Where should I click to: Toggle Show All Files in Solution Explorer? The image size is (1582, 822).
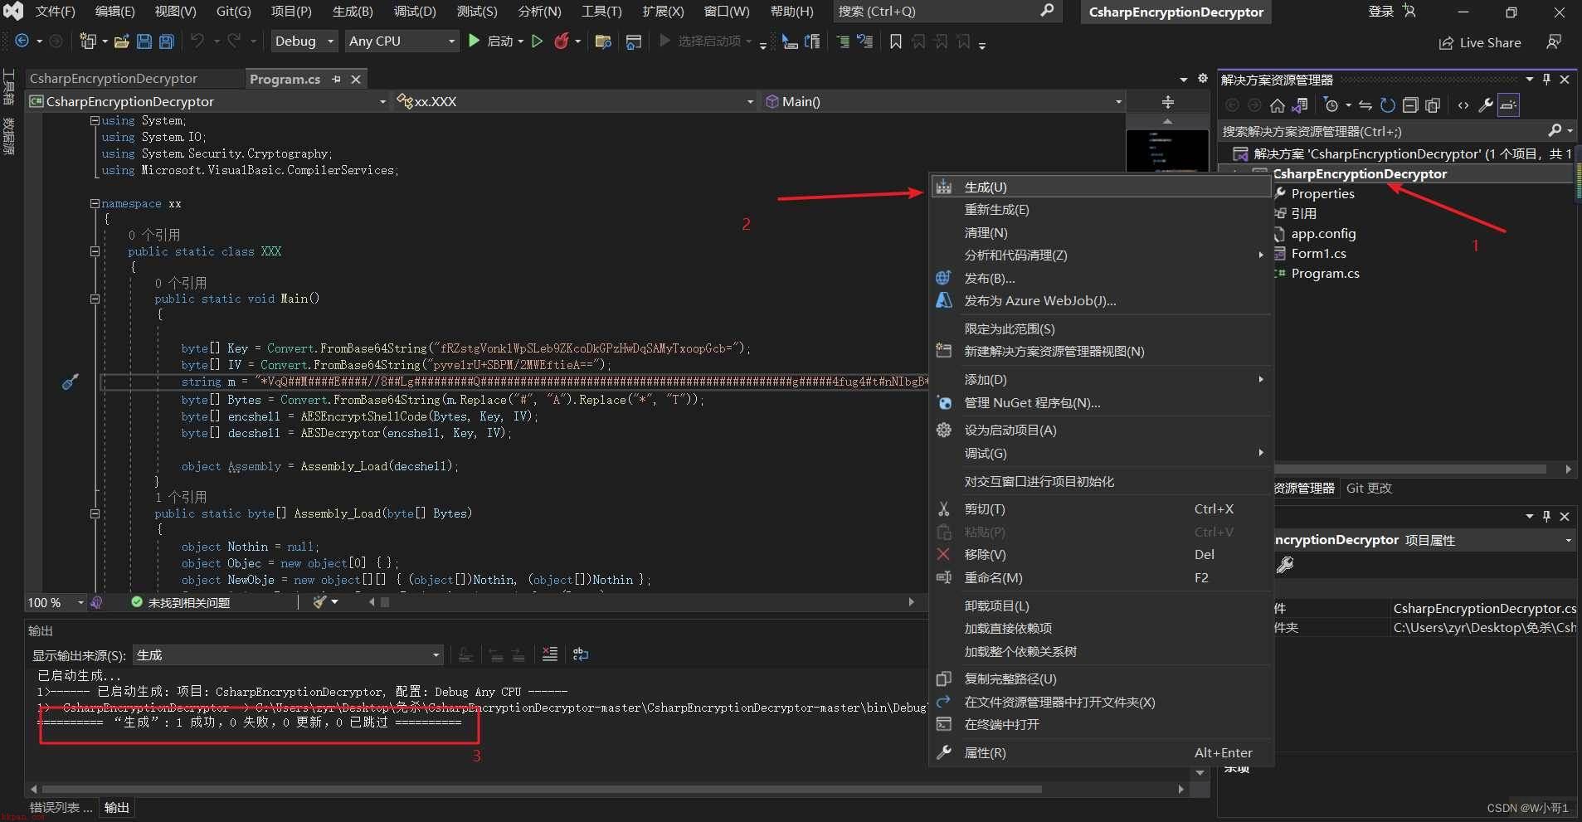[x=1433, y=105]
